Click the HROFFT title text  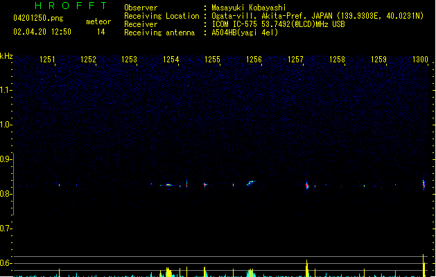coord(71,6)
